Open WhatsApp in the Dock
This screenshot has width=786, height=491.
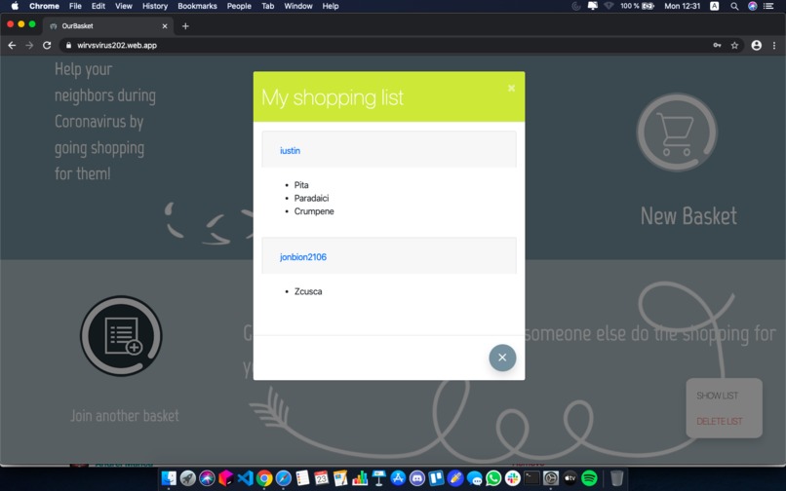[x=493, y=478]
